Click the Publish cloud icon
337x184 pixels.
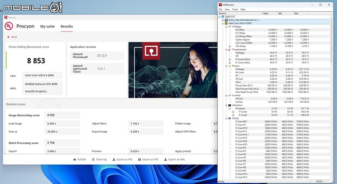(75, 159)
